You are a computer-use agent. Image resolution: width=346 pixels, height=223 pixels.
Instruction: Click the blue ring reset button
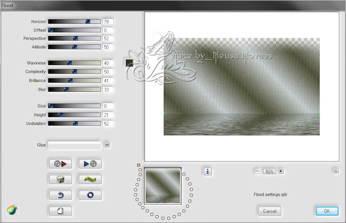point(90,195)
